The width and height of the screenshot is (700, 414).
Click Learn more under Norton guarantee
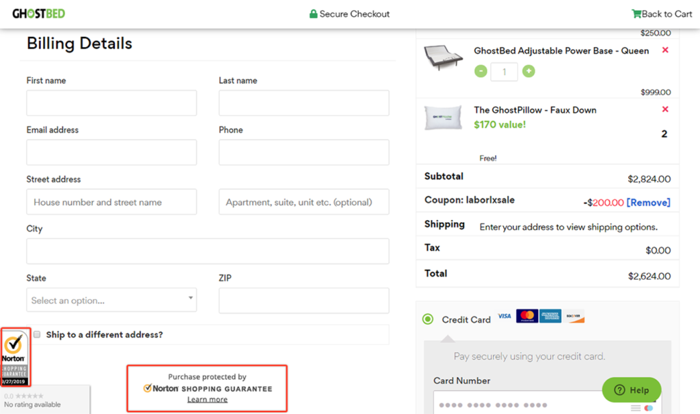coord(207,399)
